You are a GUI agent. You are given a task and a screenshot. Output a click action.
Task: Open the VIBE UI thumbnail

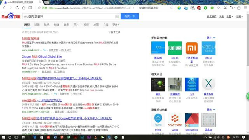[x=209, y=48]
